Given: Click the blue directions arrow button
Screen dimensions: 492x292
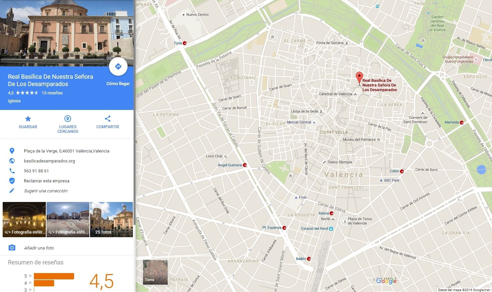Looking at the screenshot, I should tap(118, 66).
